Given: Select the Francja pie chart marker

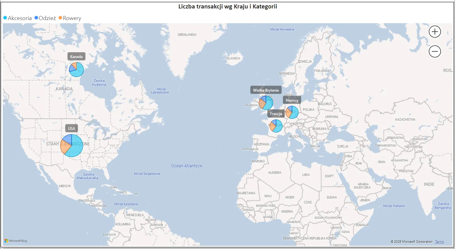Looking at the screenshot, I should tap(276, 126).
